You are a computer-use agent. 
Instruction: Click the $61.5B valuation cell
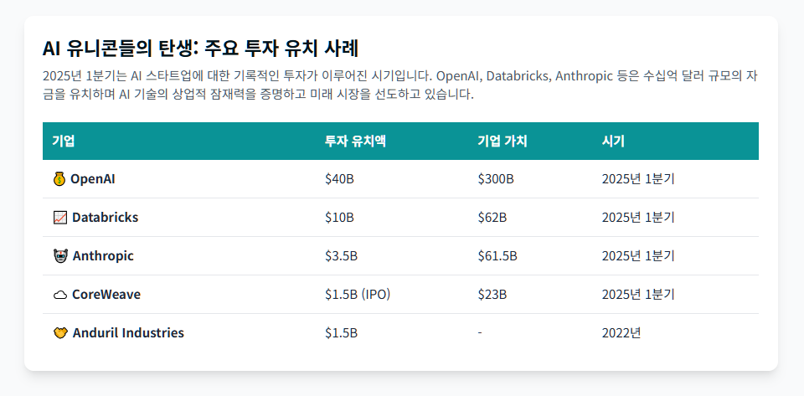click(x=497, y=255)
